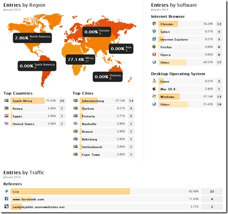The image size is (228, 214).
Task: Click the Safari browser icon
Action: click(154, 31)
